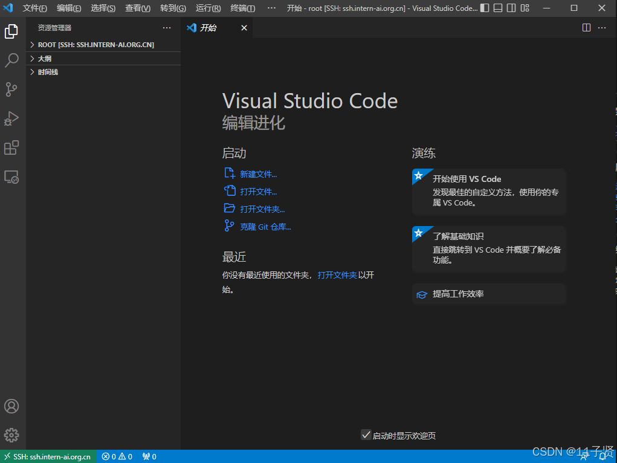Click the 打开文件 open-file icon
The image size is (617, 463).
[x=230, y=190]
